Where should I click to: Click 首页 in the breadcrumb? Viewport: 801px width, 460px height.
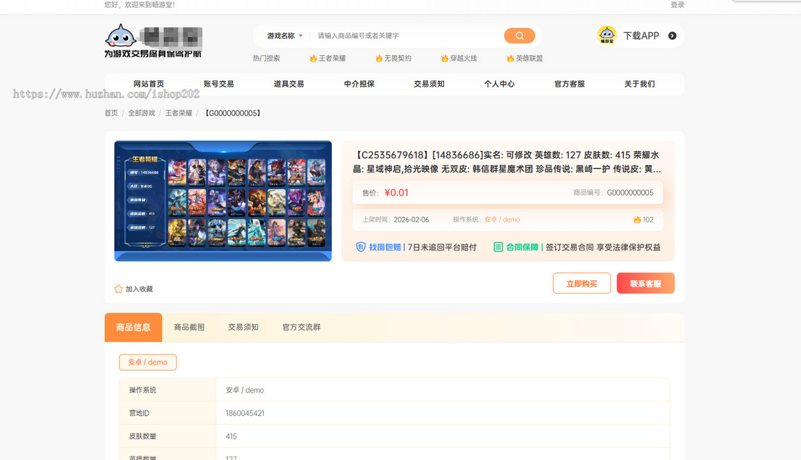point(111,113)
